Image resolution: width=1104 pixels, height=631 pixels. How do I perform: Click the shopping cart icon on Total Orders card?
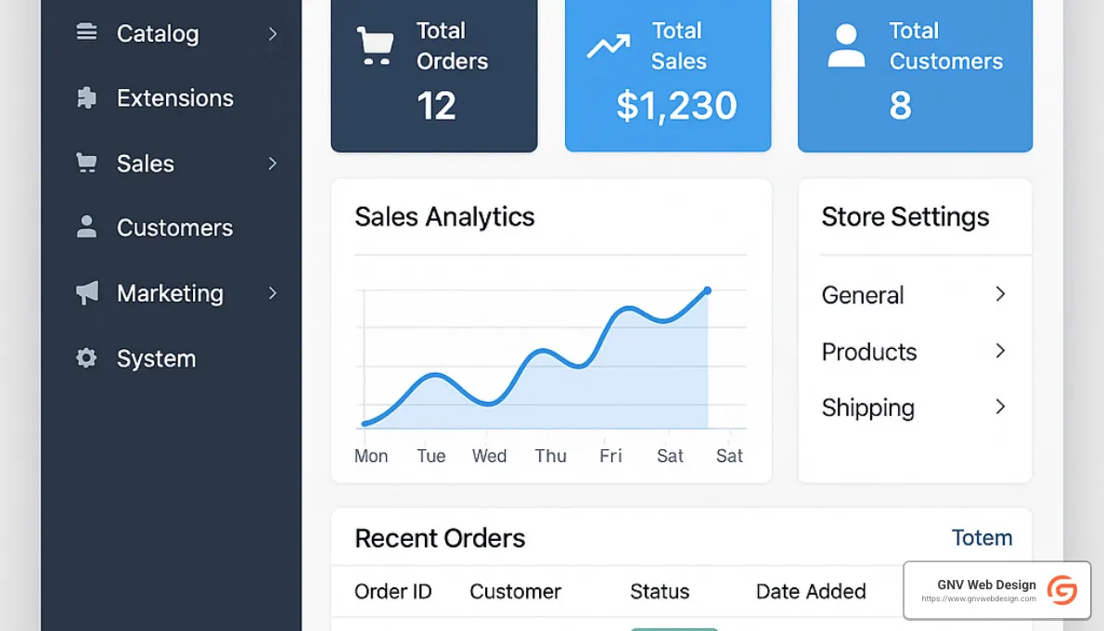point(375,45)
